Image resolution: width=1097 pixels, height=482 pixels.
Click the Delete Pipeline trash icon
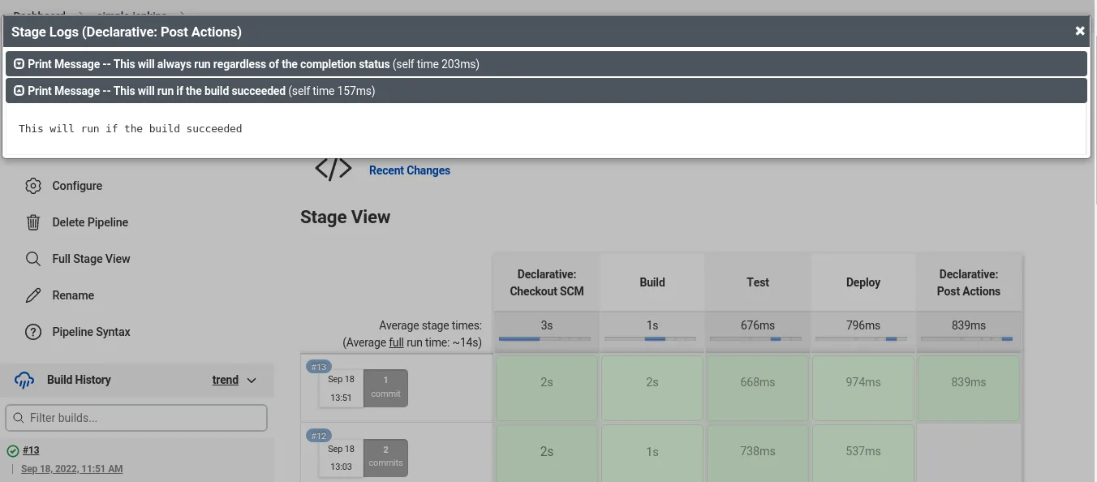pos(33,222)
